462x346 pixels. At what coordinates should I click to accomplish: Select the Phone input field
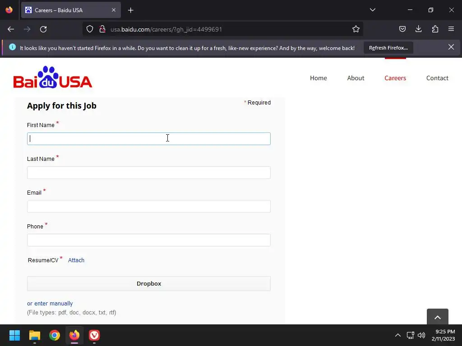point(149,240)
